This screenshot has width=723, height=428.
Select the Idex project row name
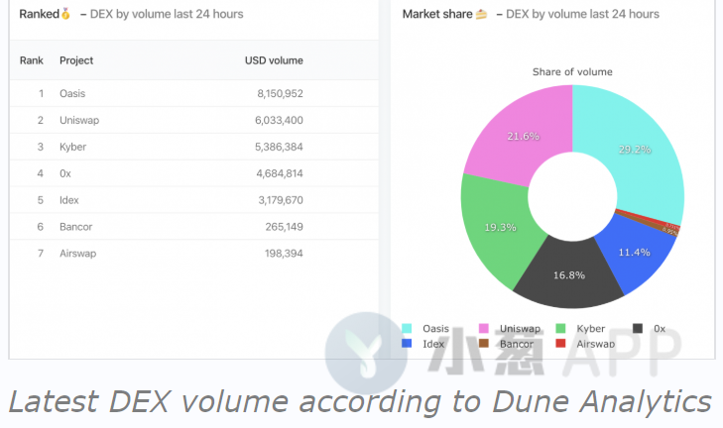[x=69, y=200]
